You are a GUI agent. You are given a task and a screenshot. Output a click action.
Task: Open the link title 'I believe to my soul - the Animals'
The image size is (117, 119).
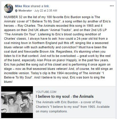(65, 96)
